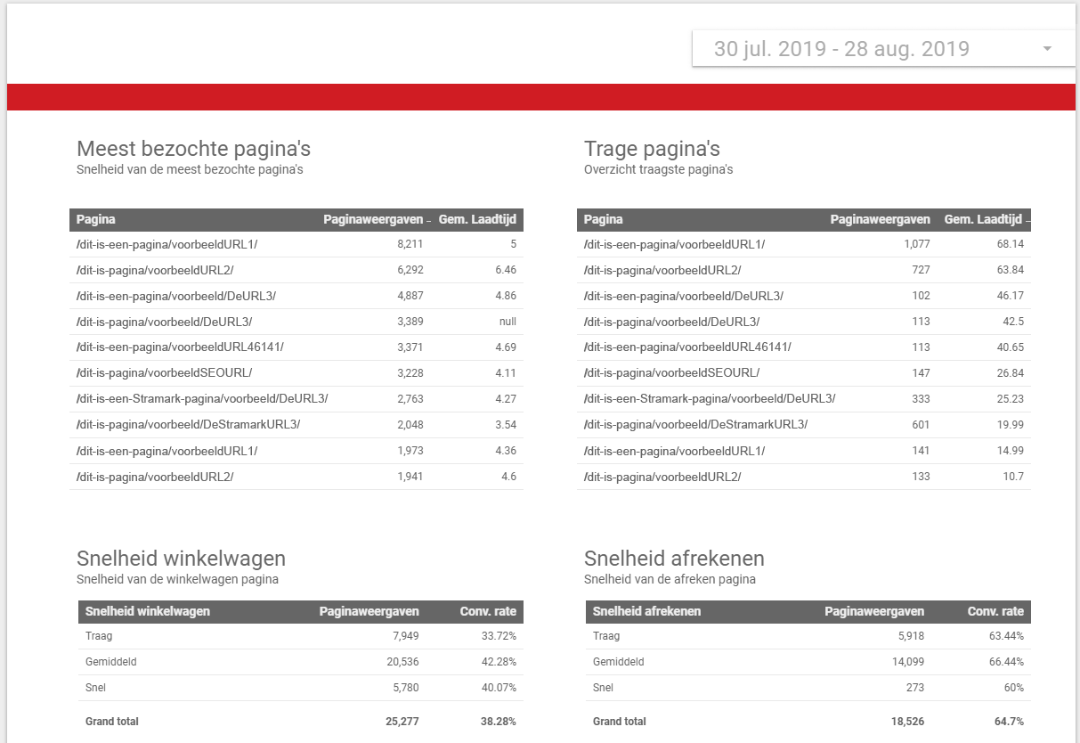Screen dimensions: 1080x743
Task: Click the 4.36 load time value
Action: 506,451
